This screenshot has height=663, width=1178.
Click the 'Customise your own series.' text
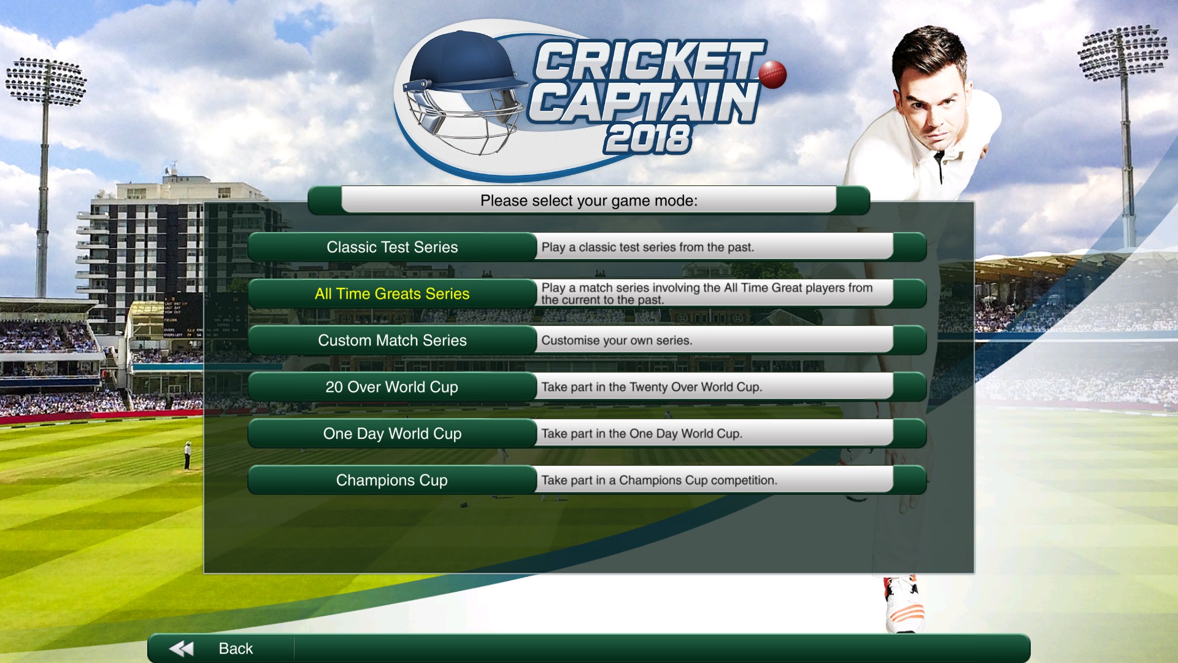tap(617, 341)
